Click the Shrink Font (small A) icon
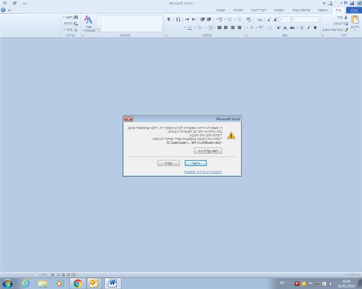This screenshot has width=362, height=289. point(269,20)
